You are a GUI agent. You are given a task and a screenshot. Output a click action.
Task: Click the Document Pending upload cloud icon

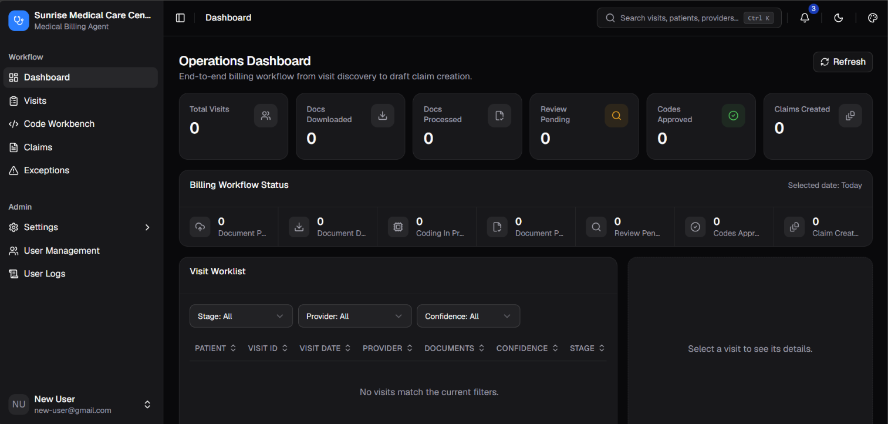200,227
